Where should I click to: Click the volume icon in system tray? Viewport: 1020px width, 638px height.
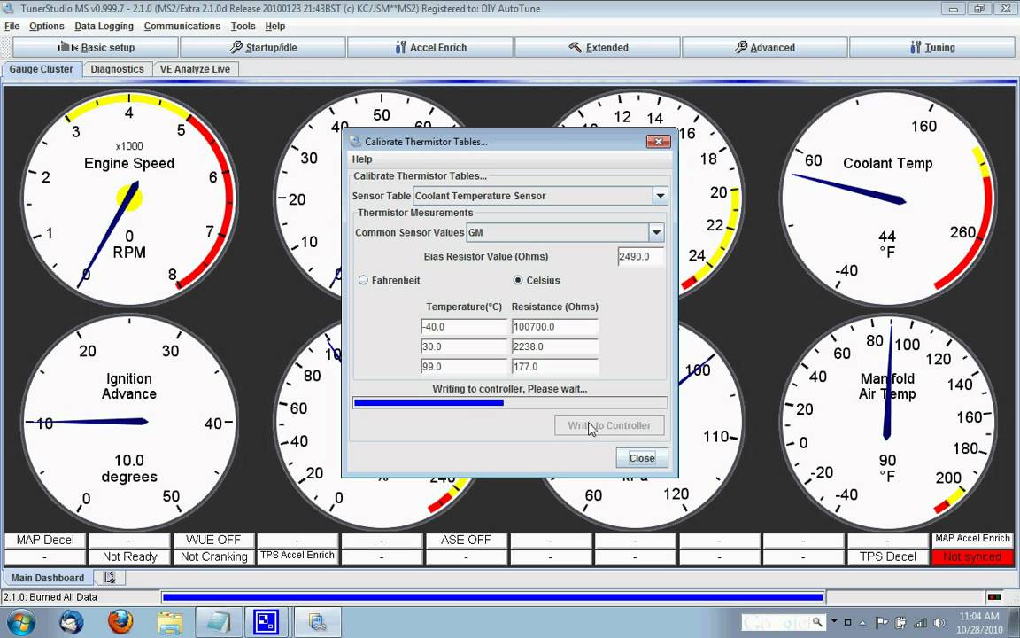pos(939,623)
